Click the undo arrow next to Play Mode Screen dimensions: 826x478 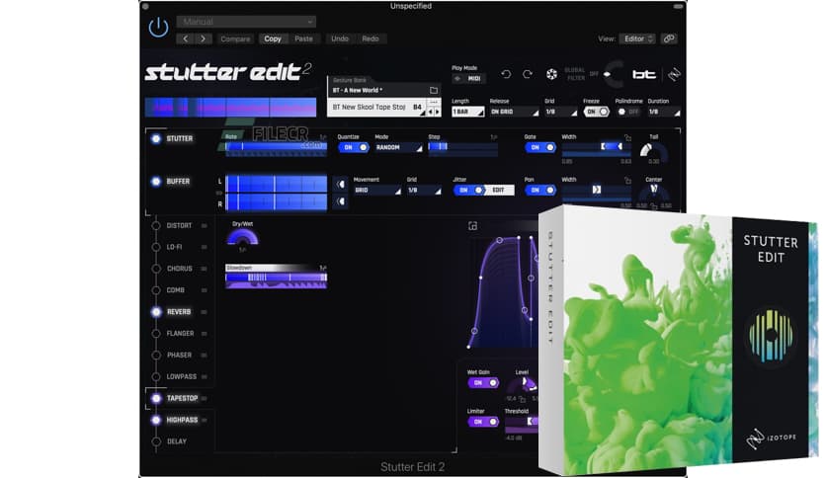click(x=506, y=74)
